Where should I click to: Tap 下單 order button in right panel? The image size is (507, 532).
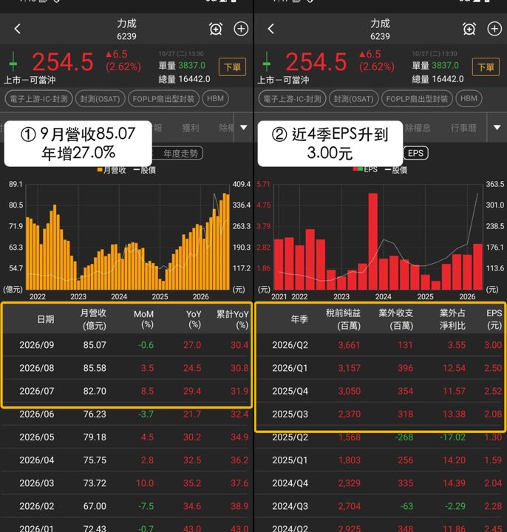point(486,66)
